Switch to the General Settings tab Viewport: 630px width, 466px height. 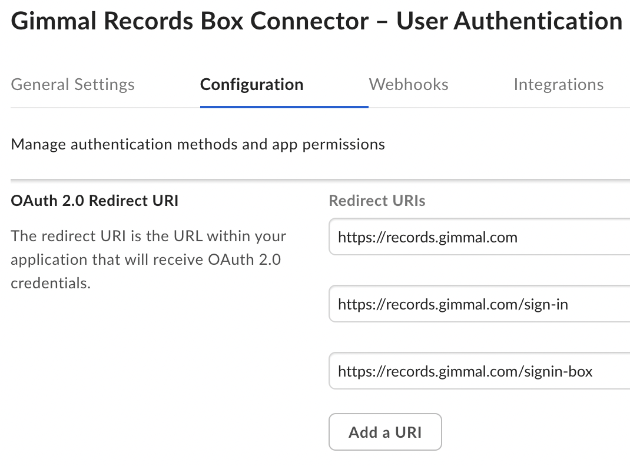[72, 85]
